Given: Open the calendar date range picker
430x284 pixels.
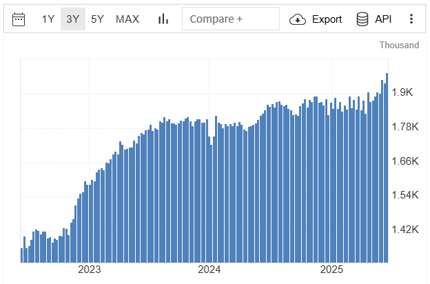Looking at the screenshot, I should coord(19,19).
